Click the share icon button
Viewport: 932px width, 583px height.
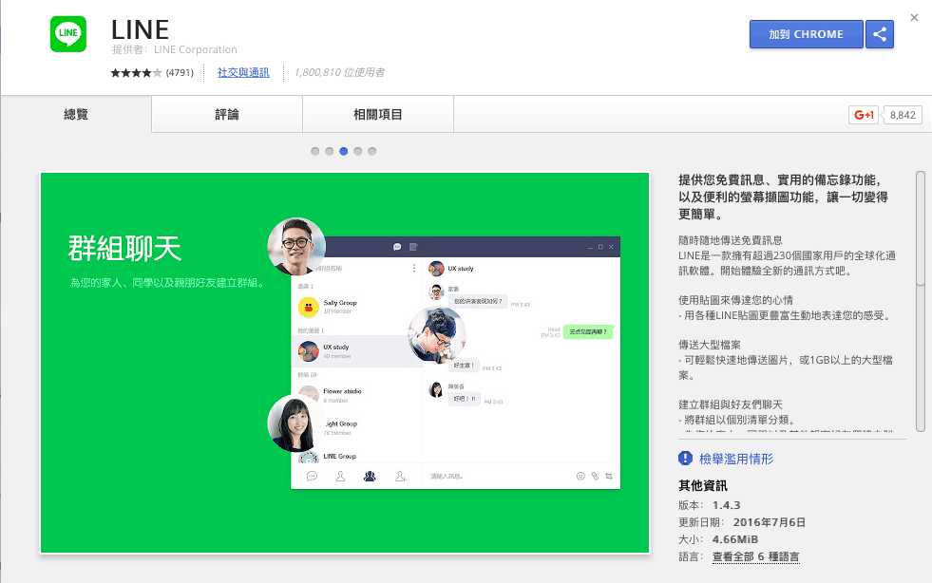(x=880, y=34)
